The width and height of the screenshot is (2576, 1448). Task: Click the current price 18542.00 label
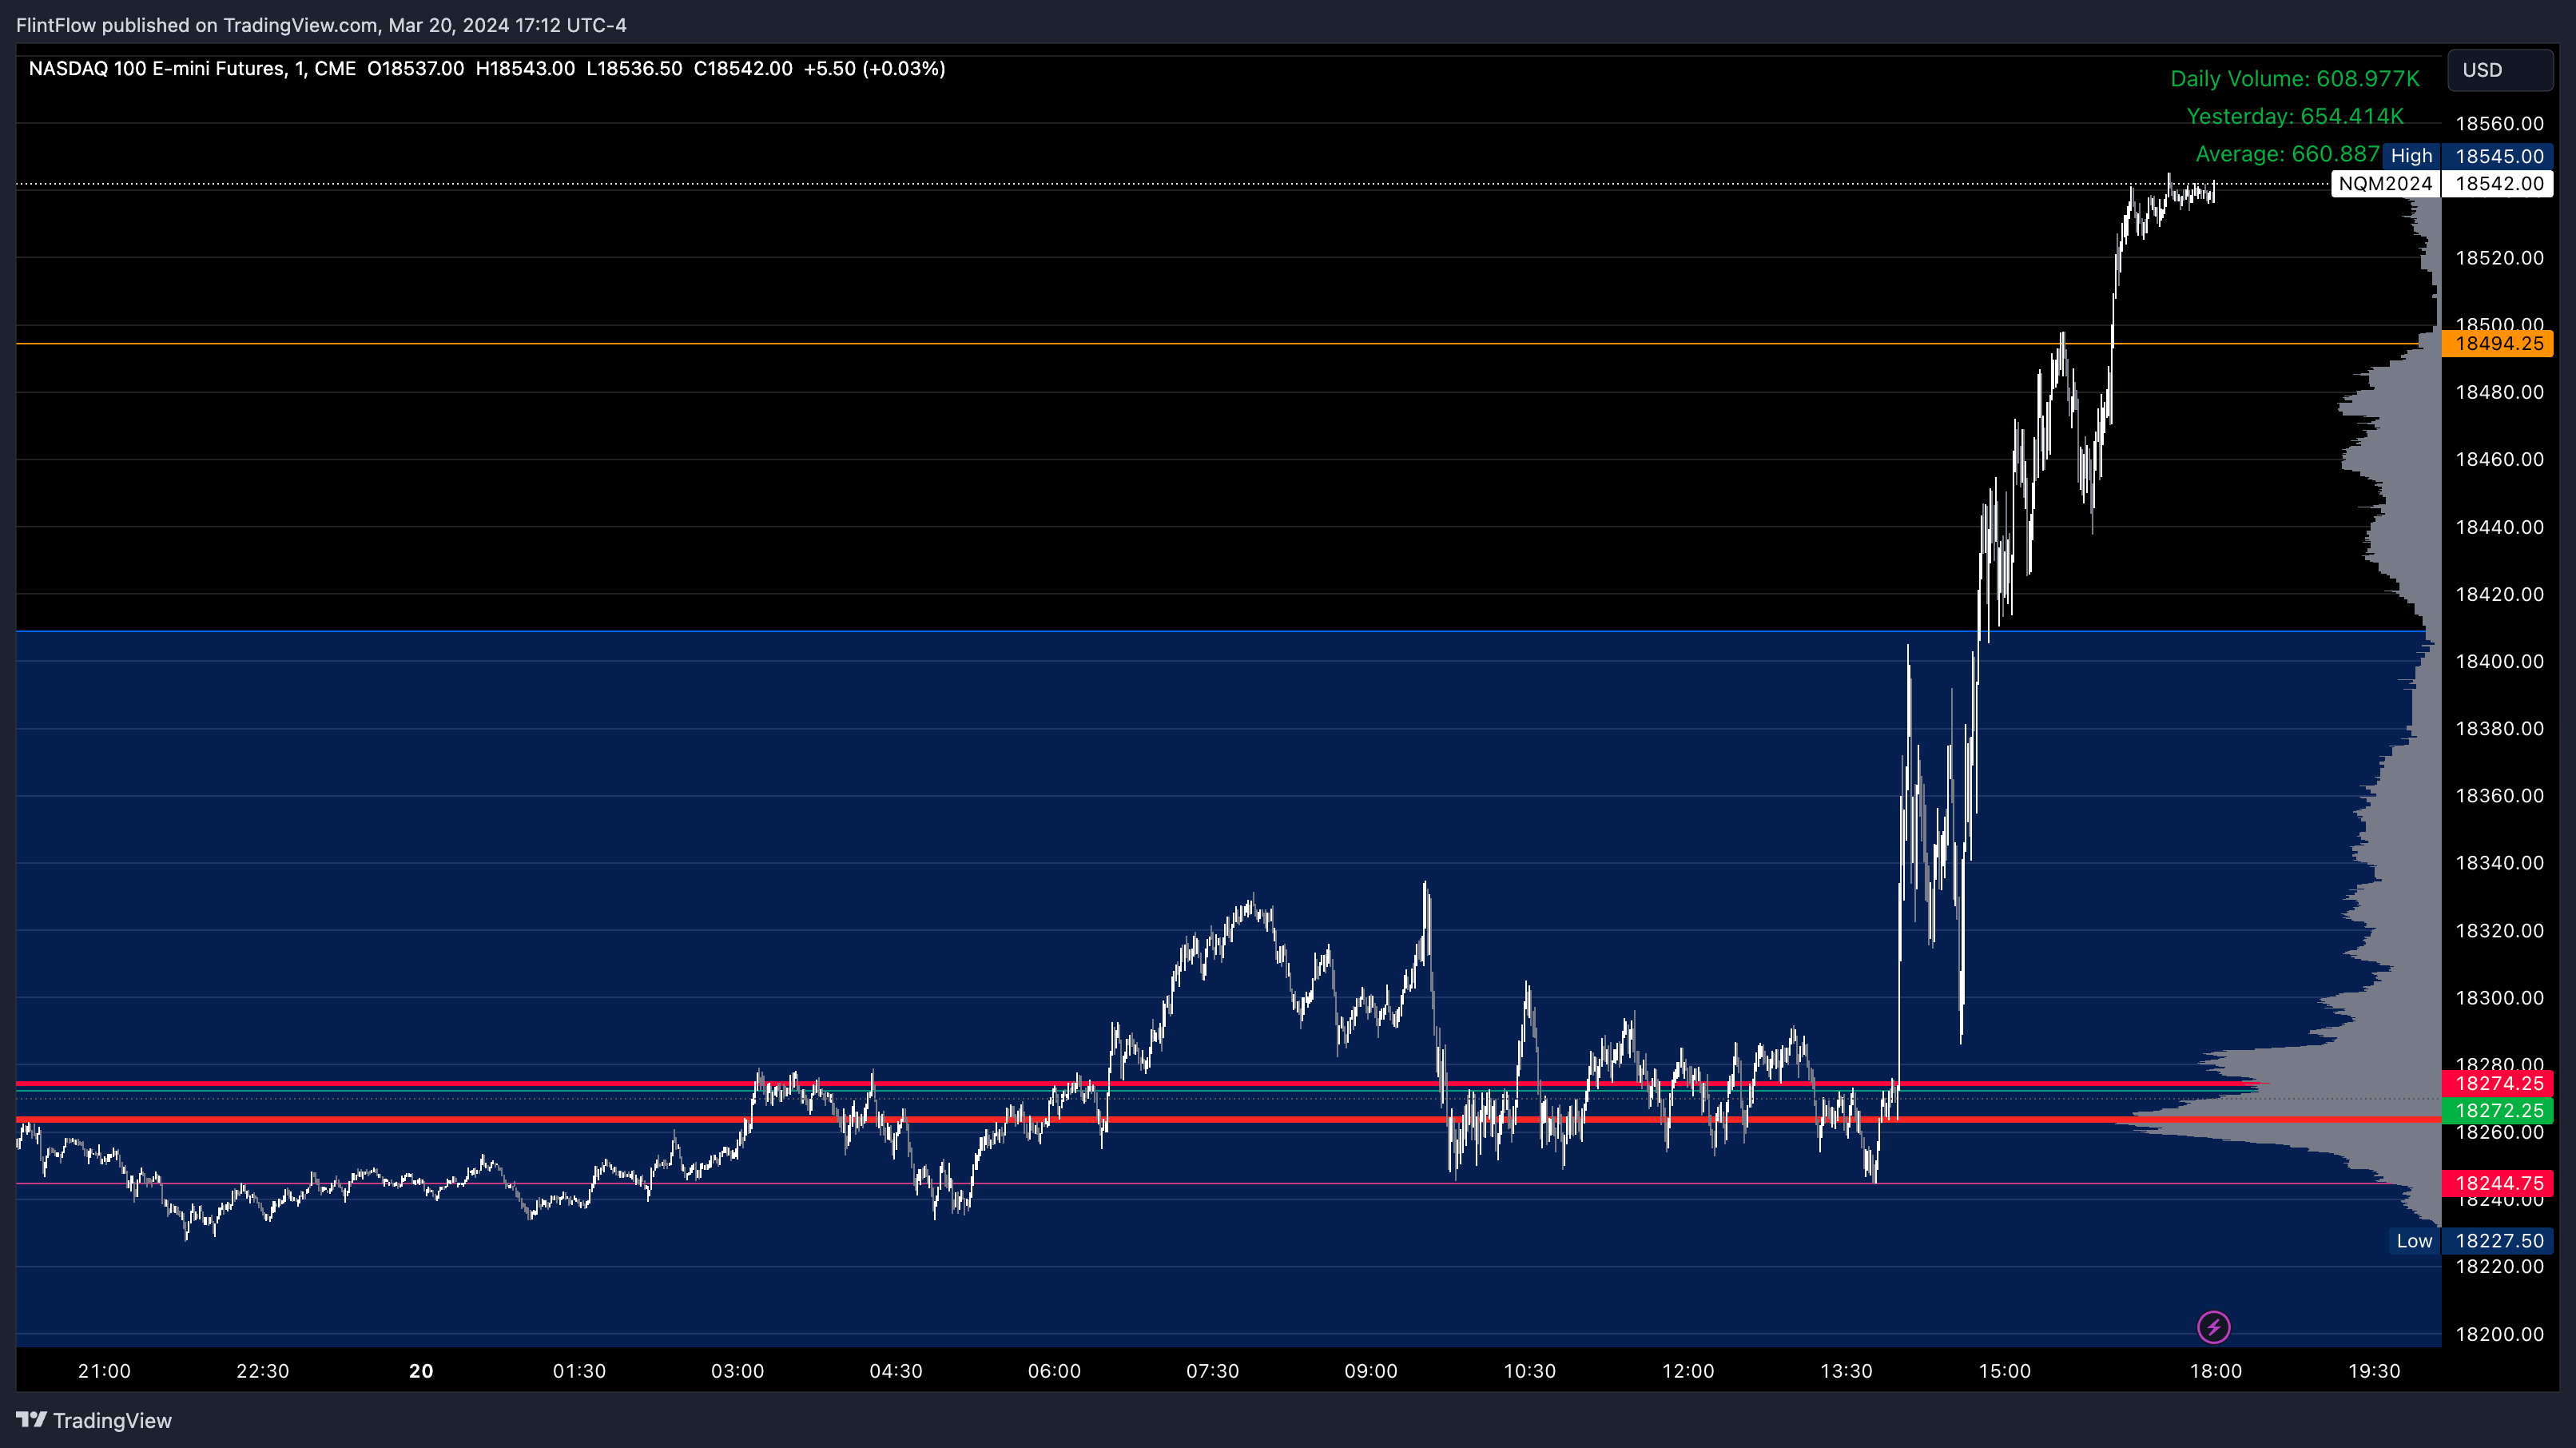(x=2498, y=183)
